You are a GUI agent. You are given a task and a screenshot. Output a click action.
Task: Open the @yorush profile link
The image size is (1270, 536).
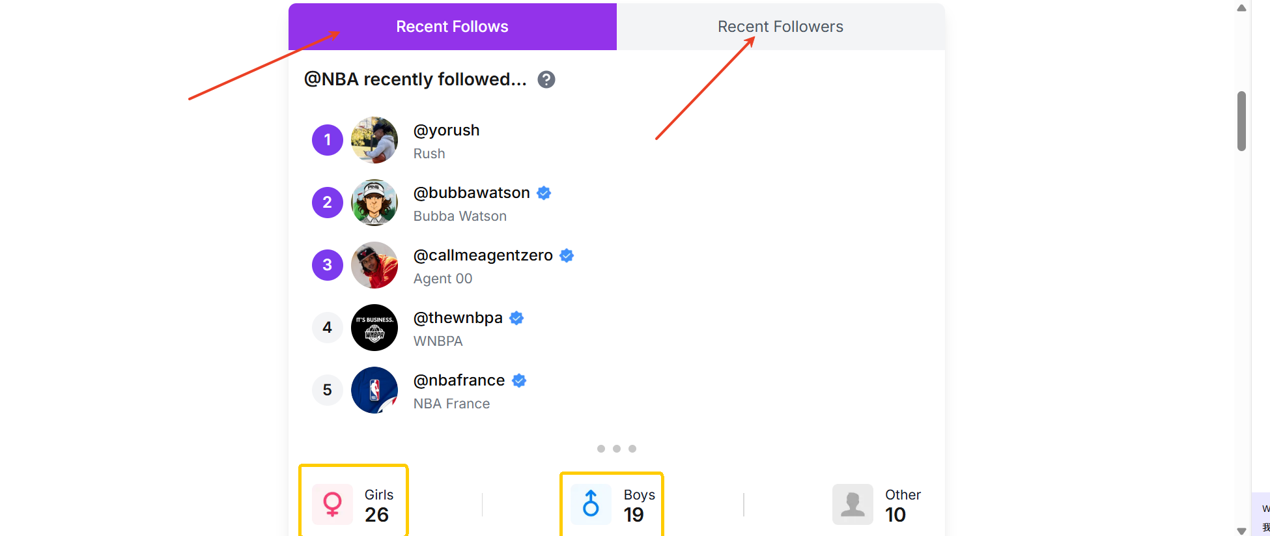(x=446, y=130)
